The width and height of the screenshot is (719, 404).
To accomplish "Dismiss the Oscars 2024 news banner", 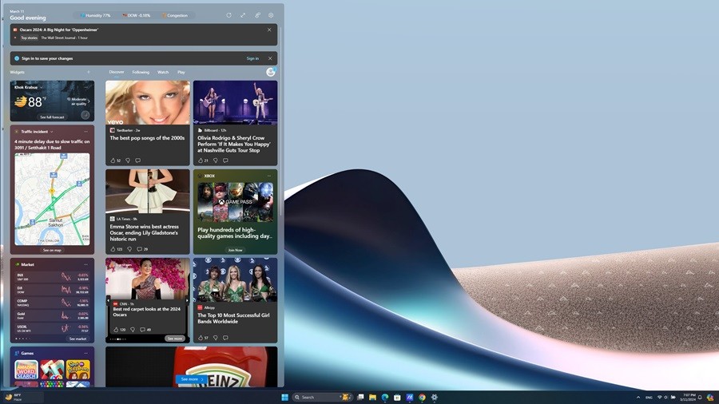I will pos(269,30).
